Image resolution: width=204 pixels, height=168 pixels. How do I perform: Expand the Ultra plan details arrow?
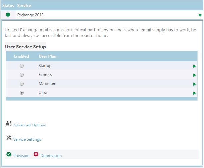[x=194, y=93]
